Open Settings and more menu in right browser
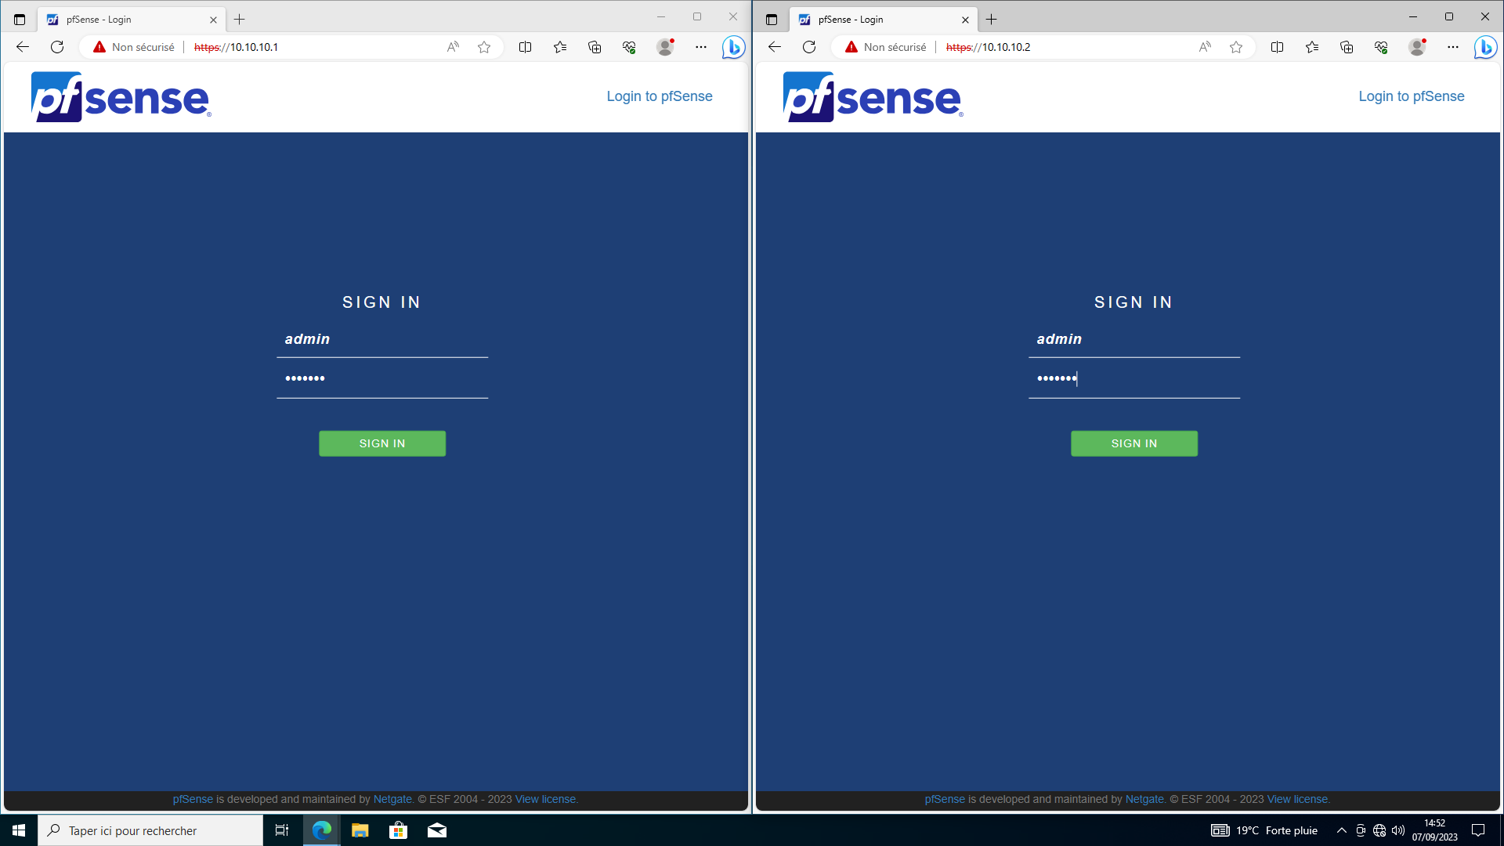Image resolution: width=1504 pixels, height=846 pixels. pyautogui.click(x=1453, y=47)
